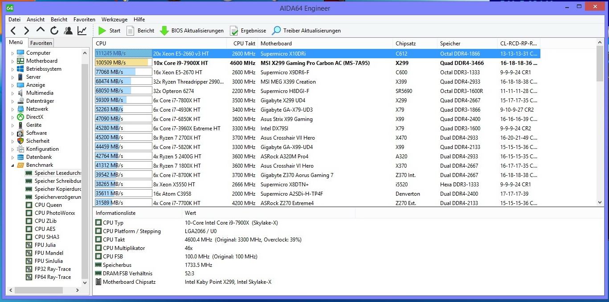The width and height of the screenshot is (609, 302).
Task: Select the FP64 Ray-Trace benchmark
Action: (48, 277)
